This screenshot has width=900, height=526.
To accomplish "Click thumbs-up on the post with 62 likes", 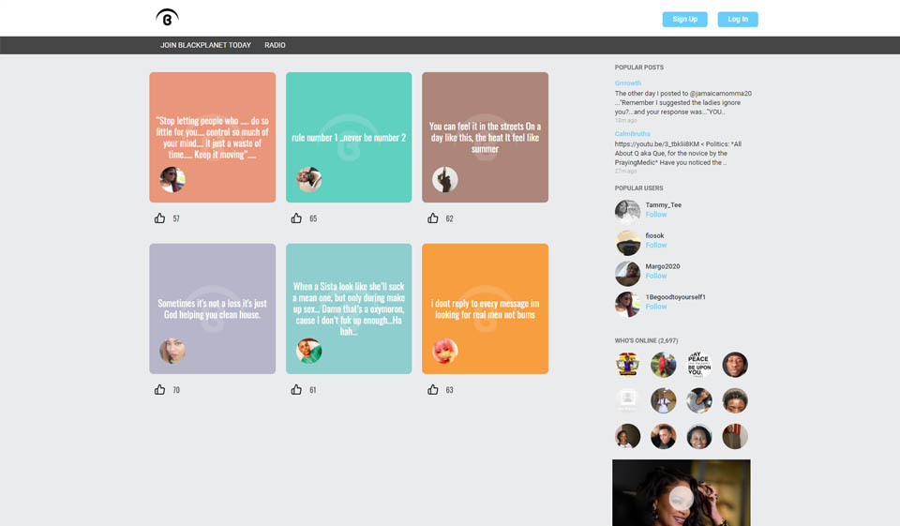I will click(x=433, y=218).
